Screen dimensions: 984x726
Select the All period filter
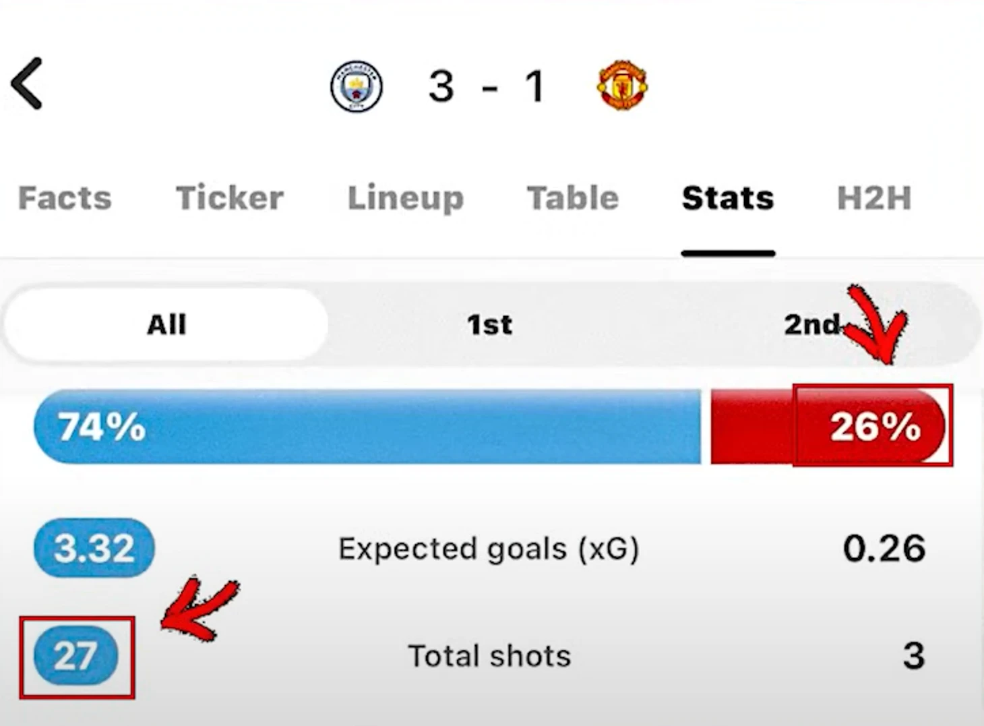tap(166, 325)
